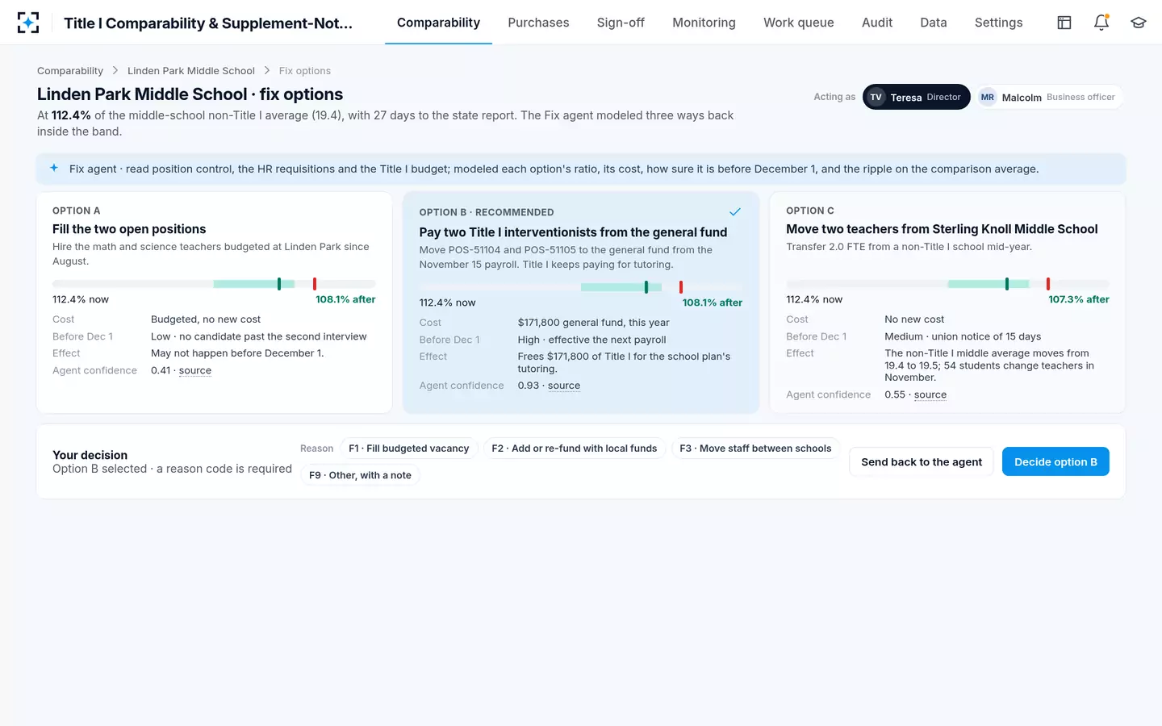Click Option C 'No new cost' value

[914, 319]
